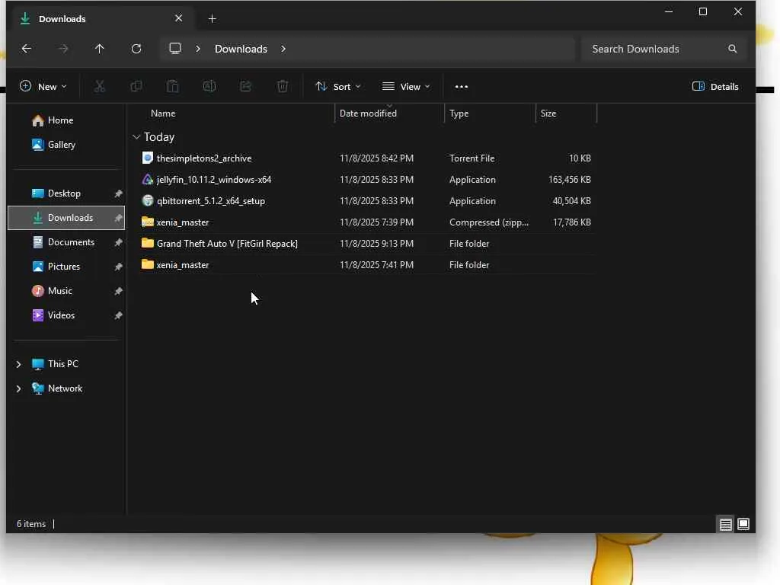Click the Cut scissors icon

coord(100,87)
